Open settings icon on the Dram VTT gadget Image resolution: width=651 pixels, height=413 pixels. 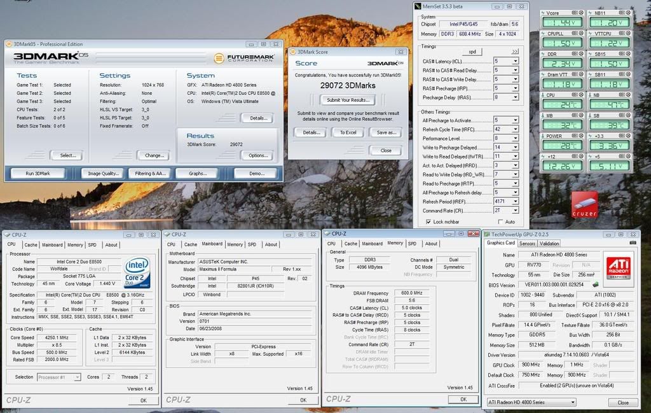(x=575, y=74)
